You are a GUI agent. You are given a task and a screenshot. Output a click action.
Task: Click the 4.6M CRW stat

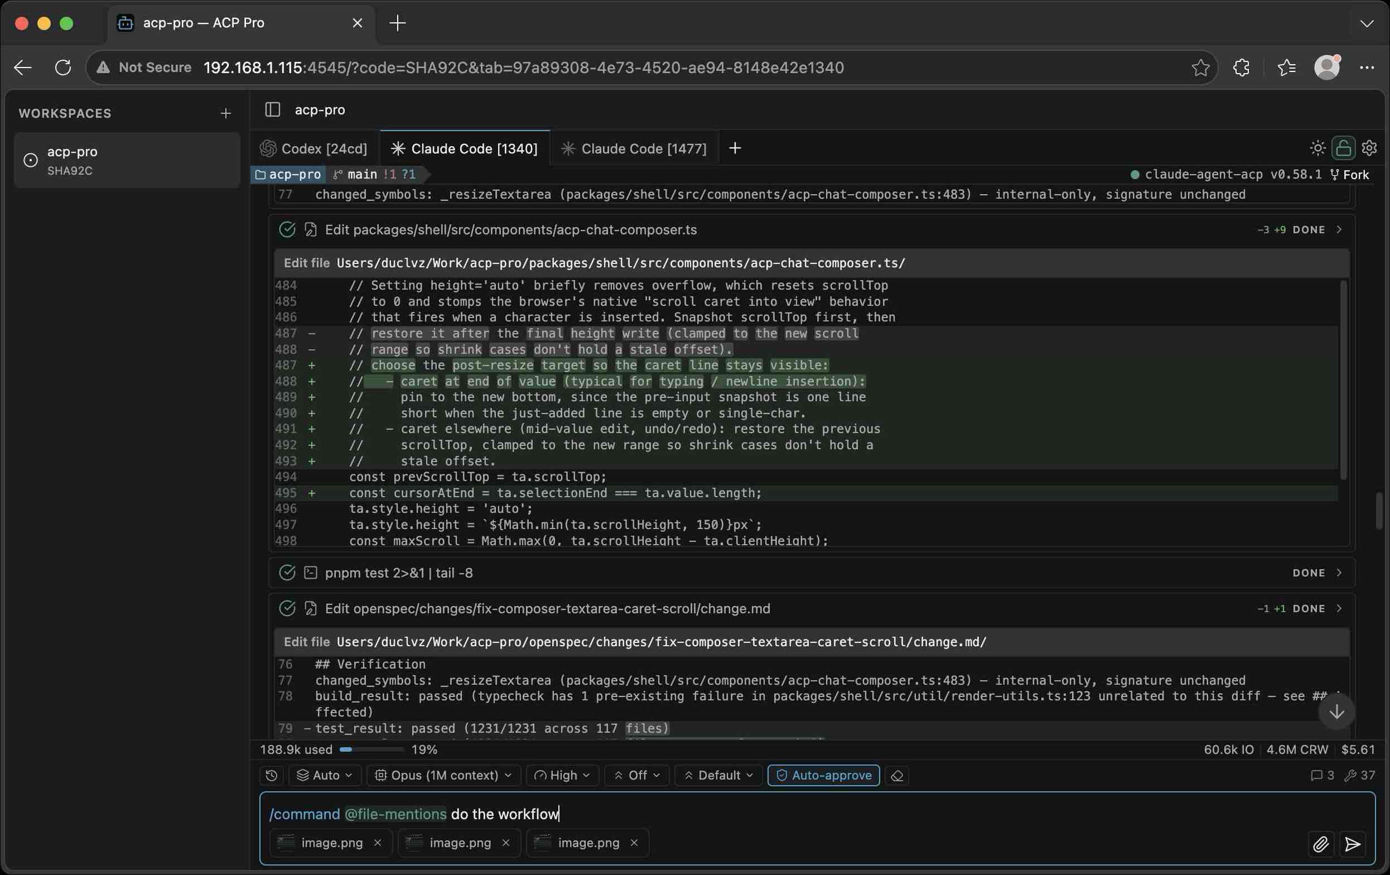click(x=1297, y=749)
